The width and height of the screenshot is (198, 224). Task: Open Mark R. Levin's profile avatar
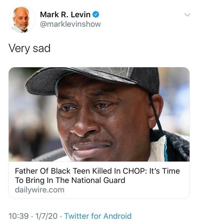(x=22, y=20)
